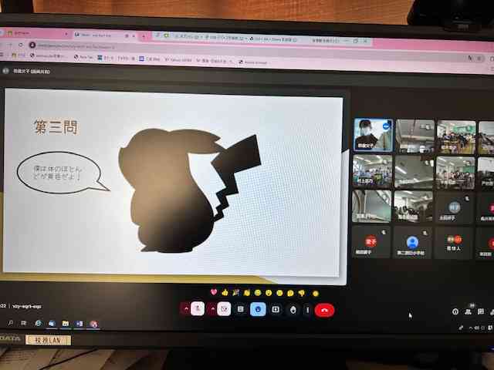Viewport: 494px width, 370px height.
Task: Click the raise hand button
Action: pyautogui.click(x=292, y=309)
